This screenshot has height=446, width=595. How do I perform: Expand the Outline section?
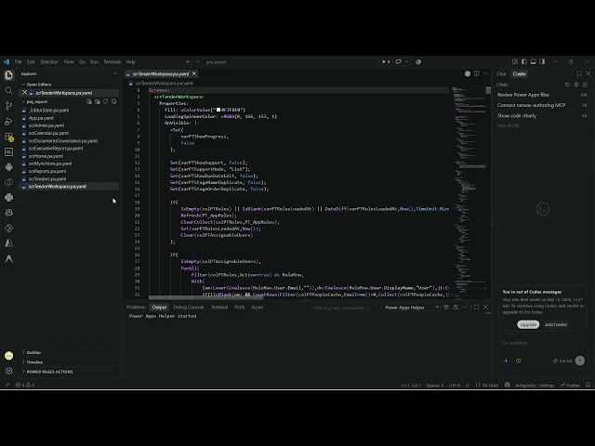[x=32, y=352]
